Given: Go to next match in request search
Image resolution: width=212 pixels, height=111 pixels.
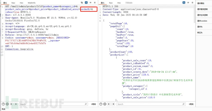Looking at the screenshot, I should [16, 104].
